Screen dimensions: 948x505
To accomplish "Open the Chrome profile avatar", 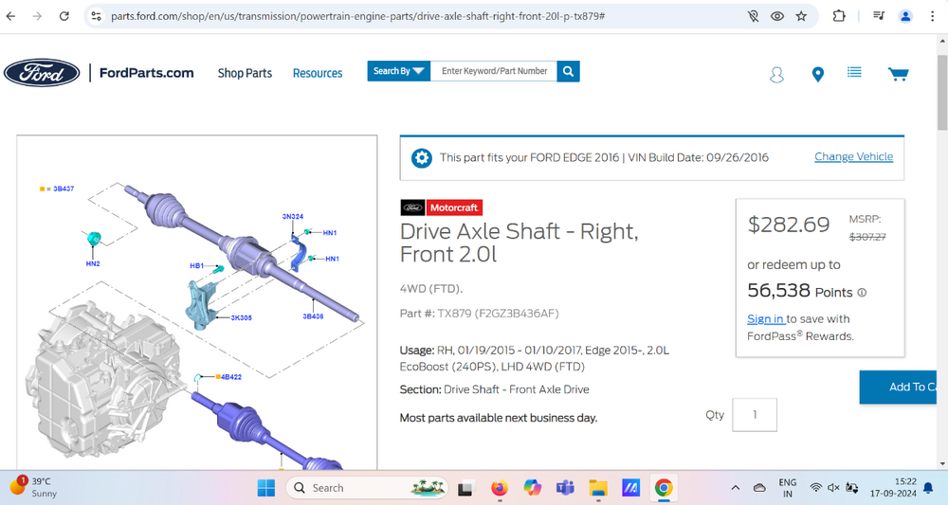I will coord(905,16).
